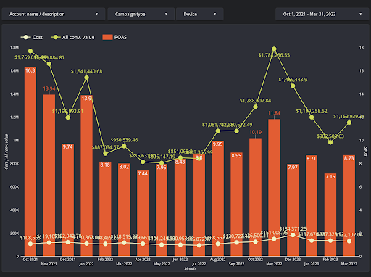The width and height of the screenshot is (371, 277).
Task: Click the Oct 2022 $1,288,107.84 data point
Action: click(255, 107)
